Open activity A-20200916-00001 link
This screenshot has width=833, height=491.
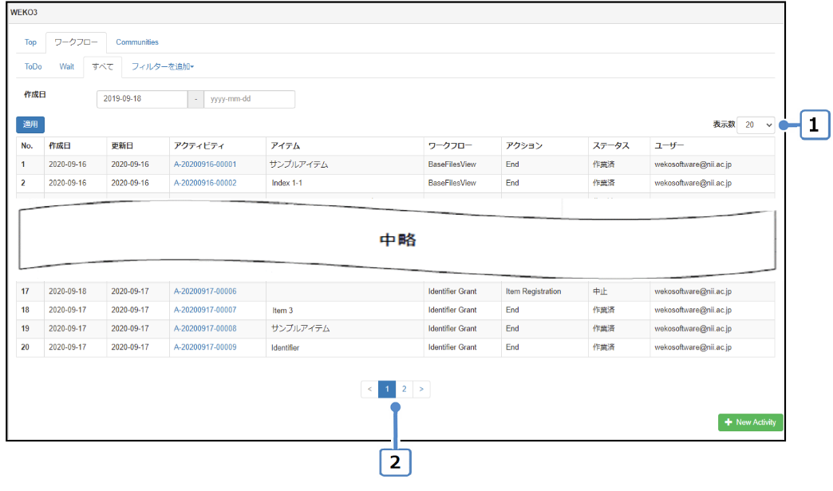(205, 164)
